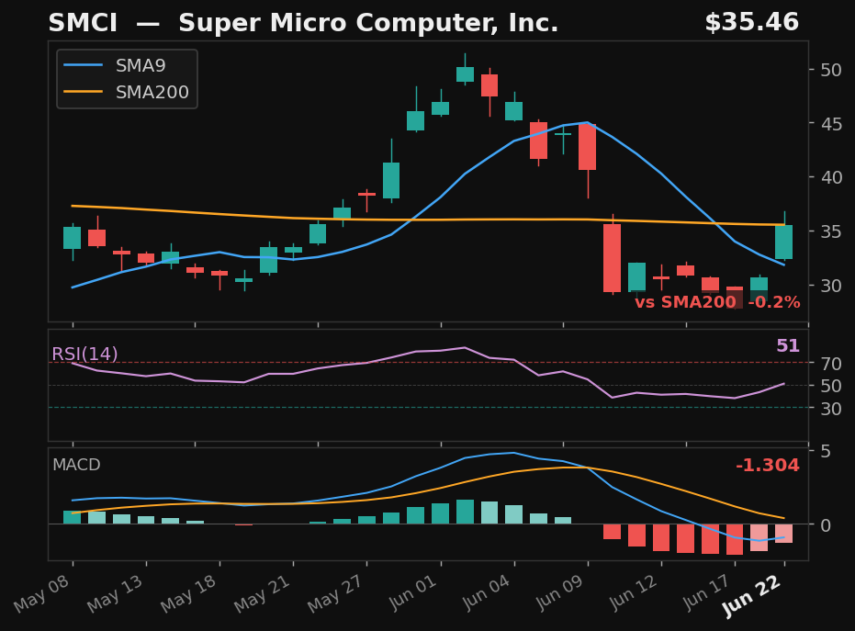
Task: Click the 50 price axis label
Action: coord(831,70)
